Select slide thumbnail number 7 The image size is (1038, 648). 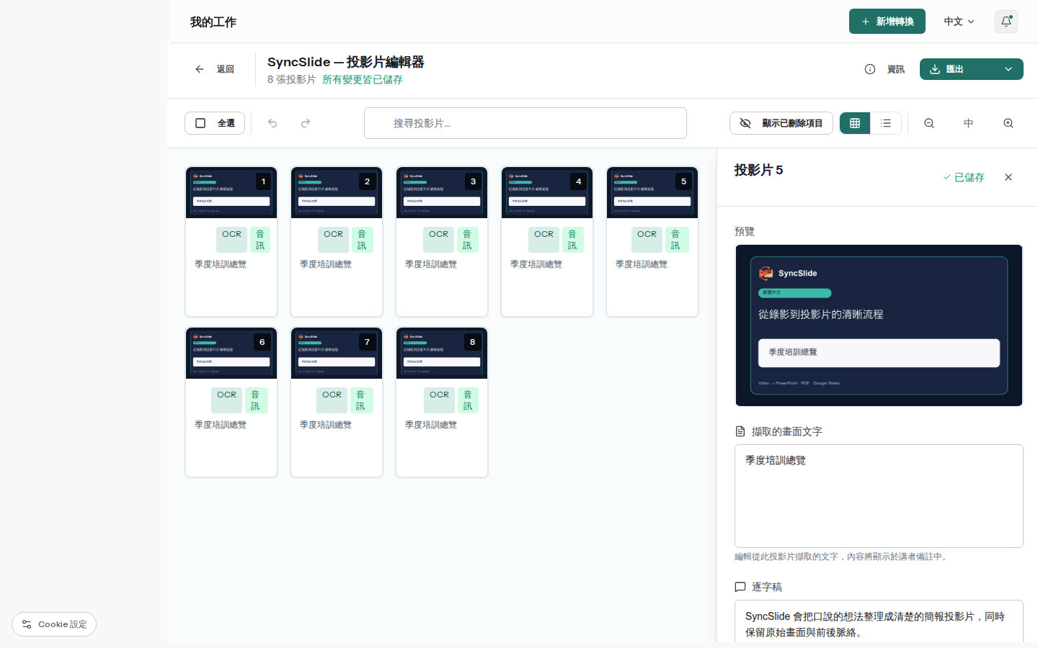click(x=337, y=353)
